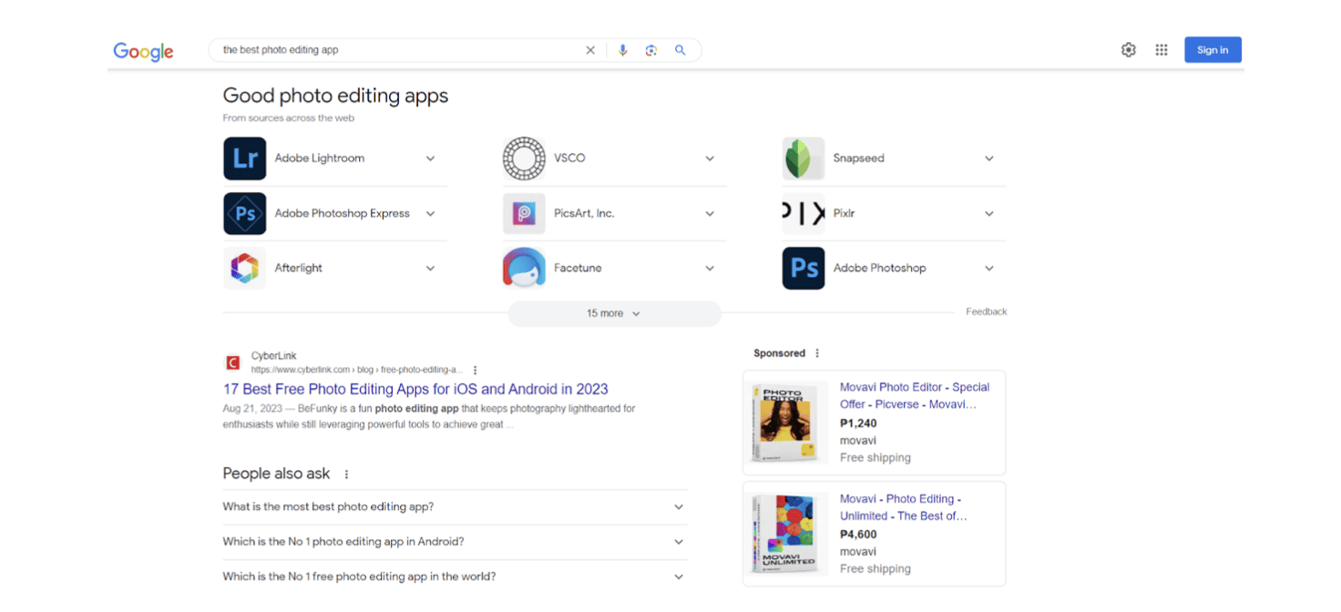Click the Feedback link
This screenshot has width=1341, height=612.
987,311
